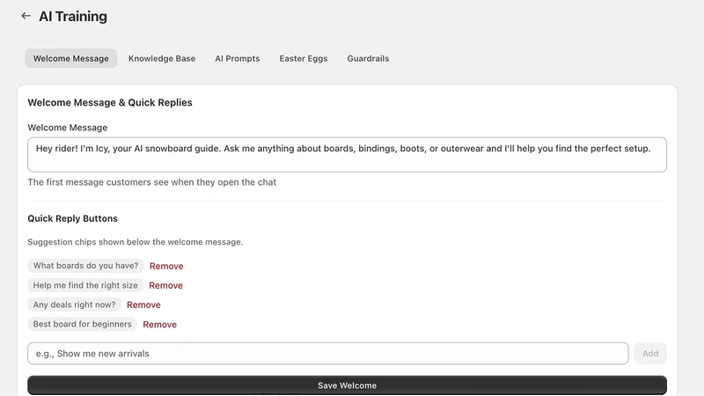Open the Easter Eggs tab

click(x=304, y=58)
